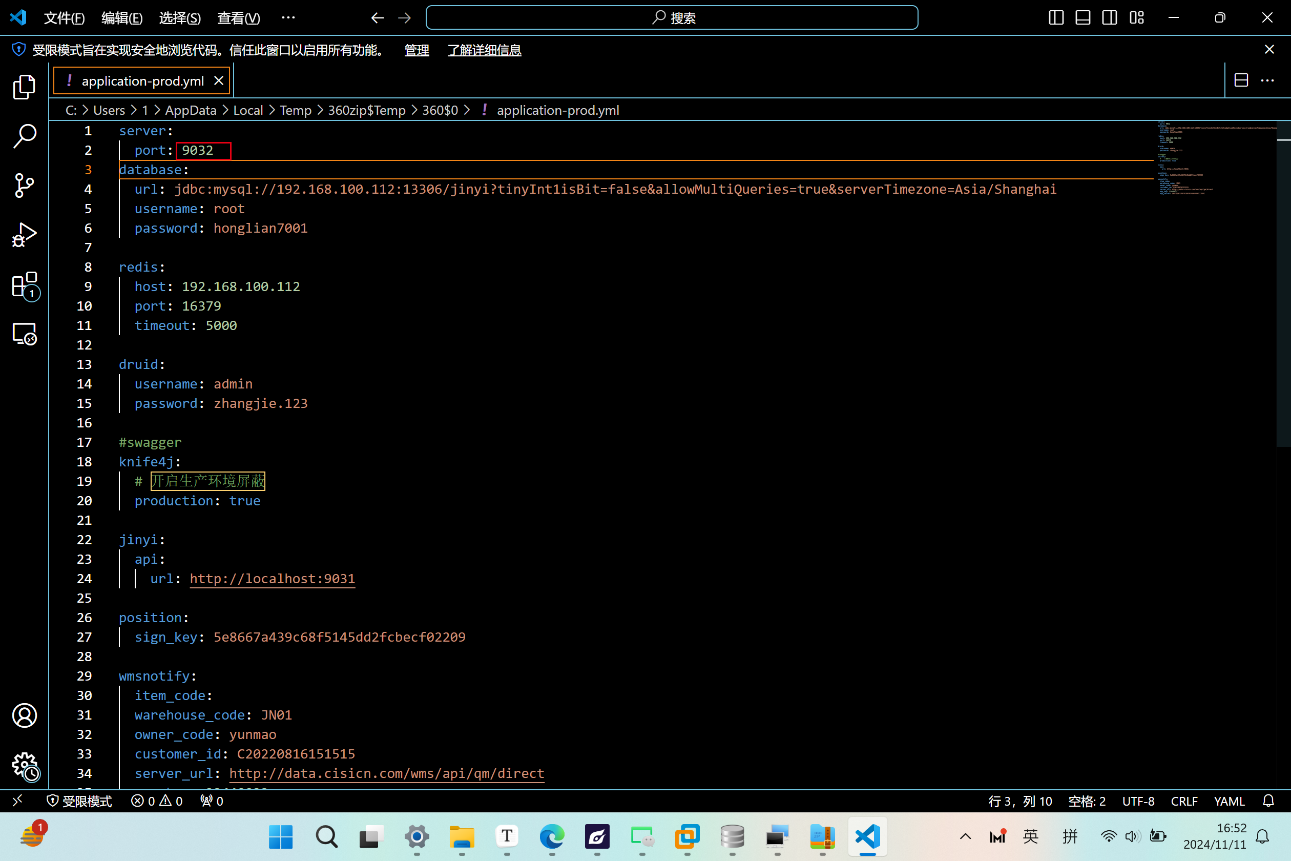1291x861 pixels.
Task: Click the 了解详细信息 link
Action: [484, 50]
